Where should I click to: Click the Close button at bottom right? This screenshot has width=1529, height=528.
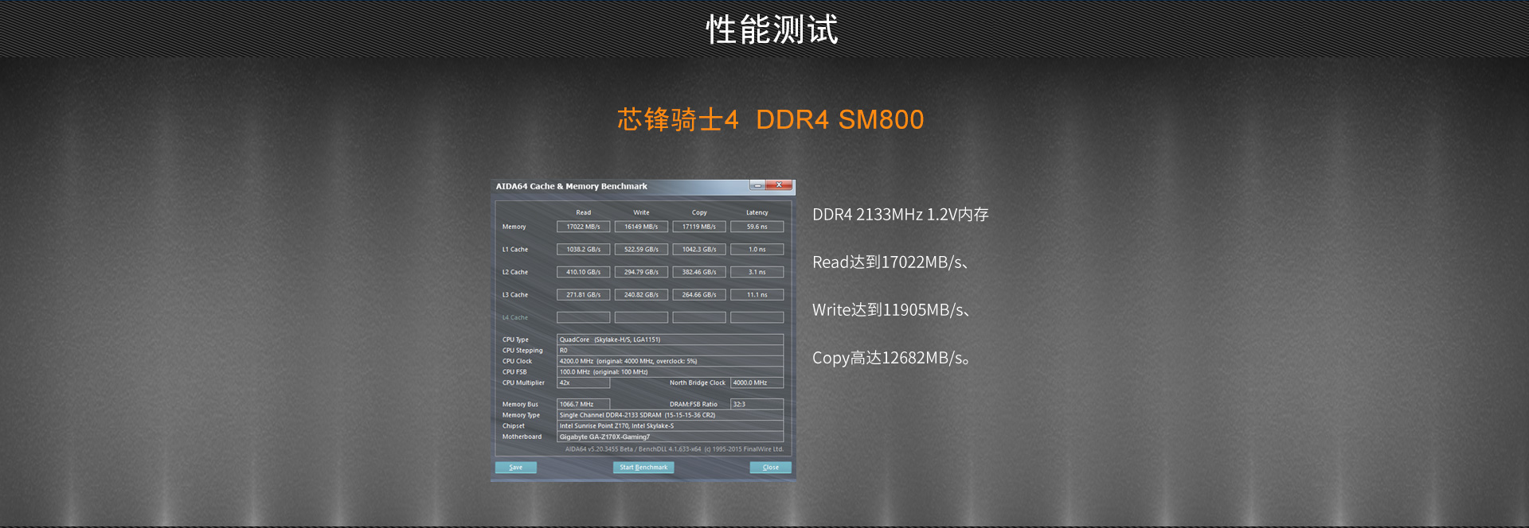click(x=770, y=468)
